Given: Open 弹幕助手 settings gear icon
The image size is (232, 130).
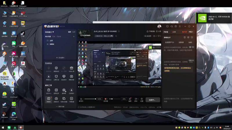Looking at the screenshot, I should (188, 38).
